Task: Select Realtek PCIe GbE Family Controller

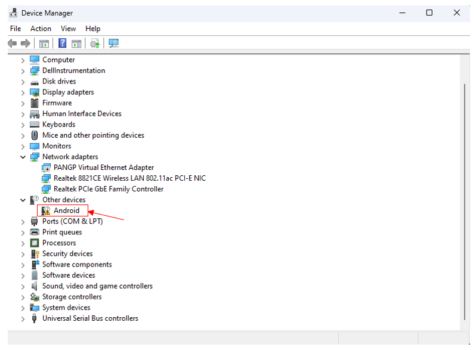Action: [109, 189]
